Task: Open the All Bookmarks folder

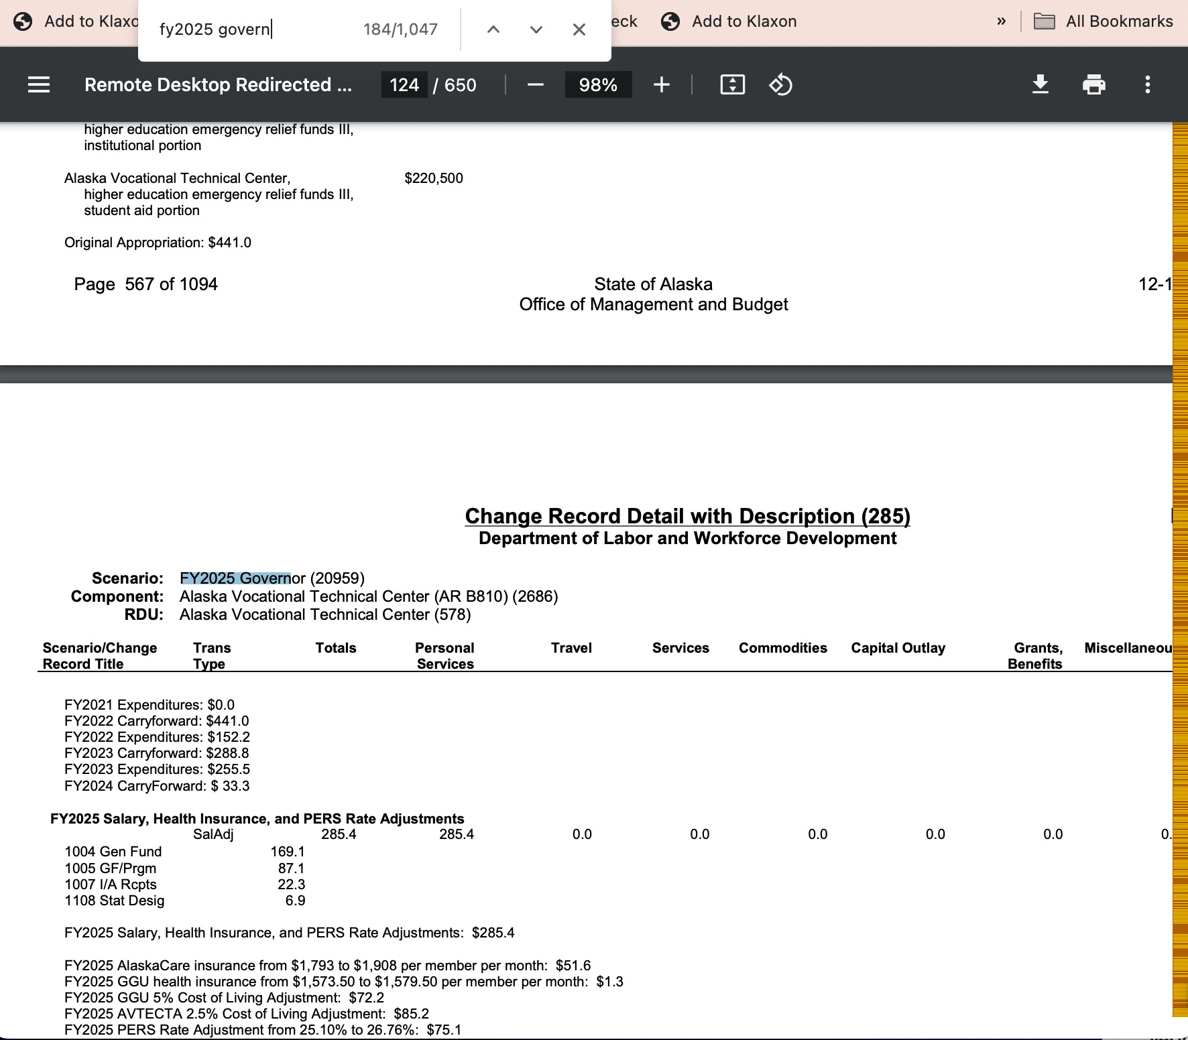Action: point(1104,21)
